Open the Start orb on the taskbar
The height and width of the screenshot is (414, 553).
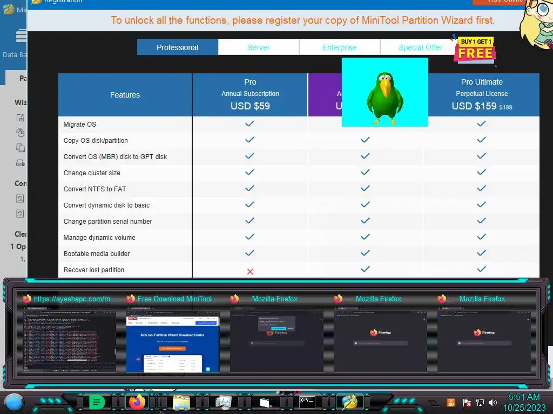(14, 403)
